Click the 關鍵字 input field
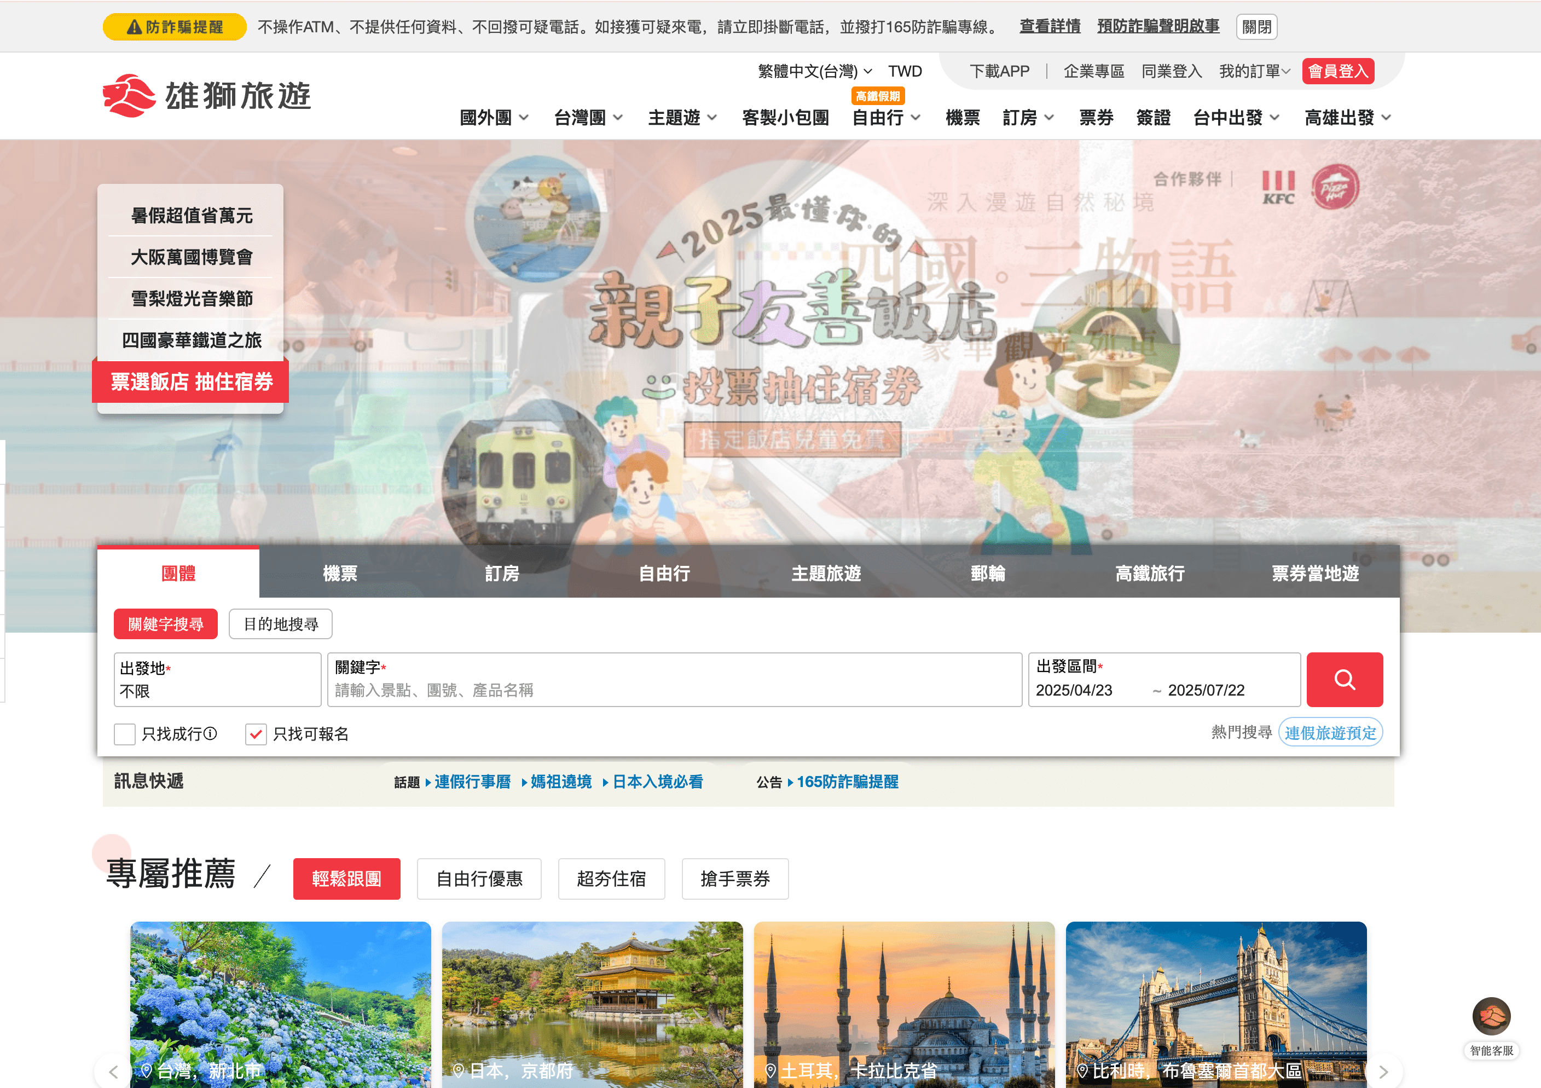Image resolution: width=1541 pixels, height=1088 pixels. pyautogui.click(x=674, y=690)
